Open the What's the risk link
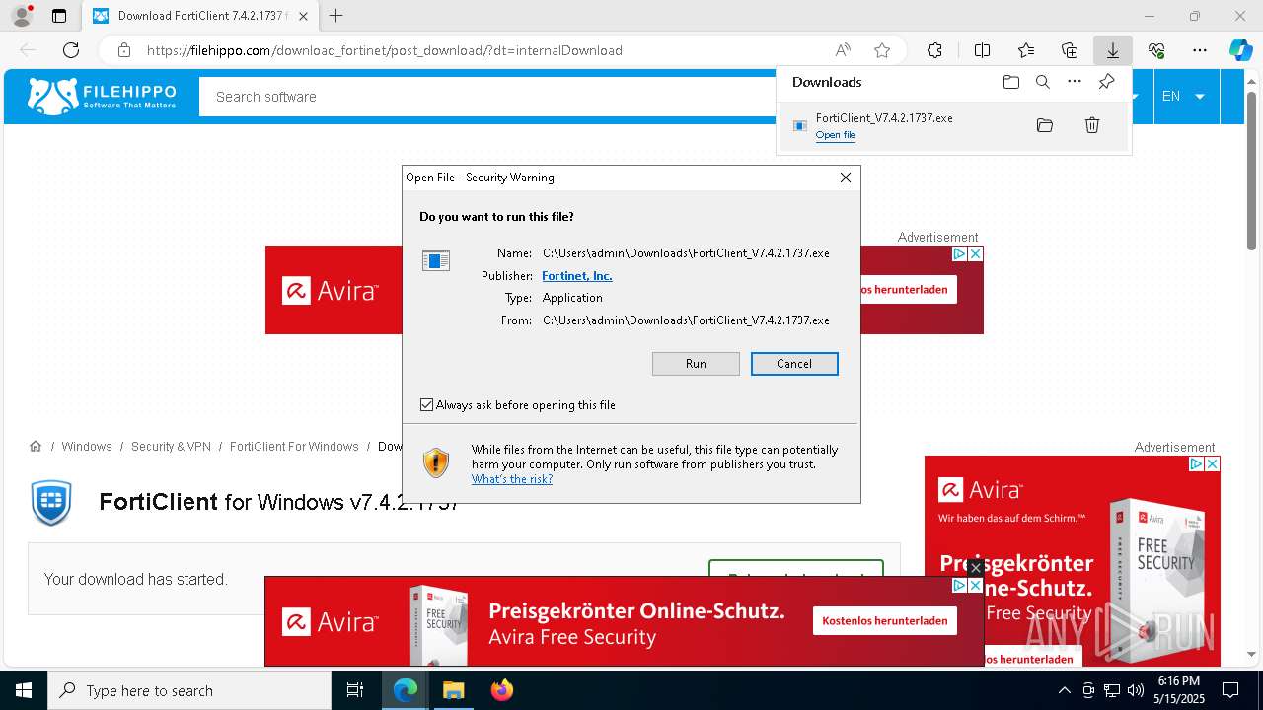This screenshot has height=710, width=1263. point(512,479)
